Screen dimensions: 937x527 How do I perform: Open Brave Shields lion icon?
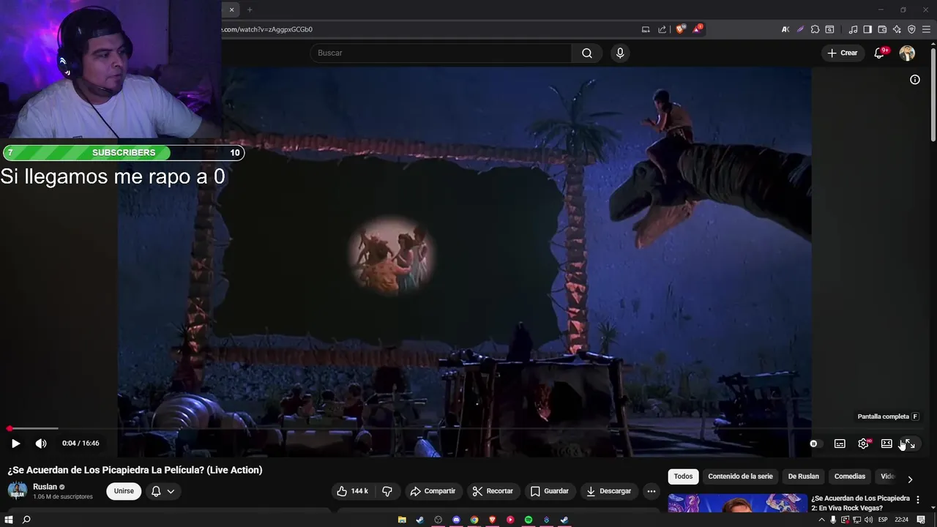(x=680, y=29)
